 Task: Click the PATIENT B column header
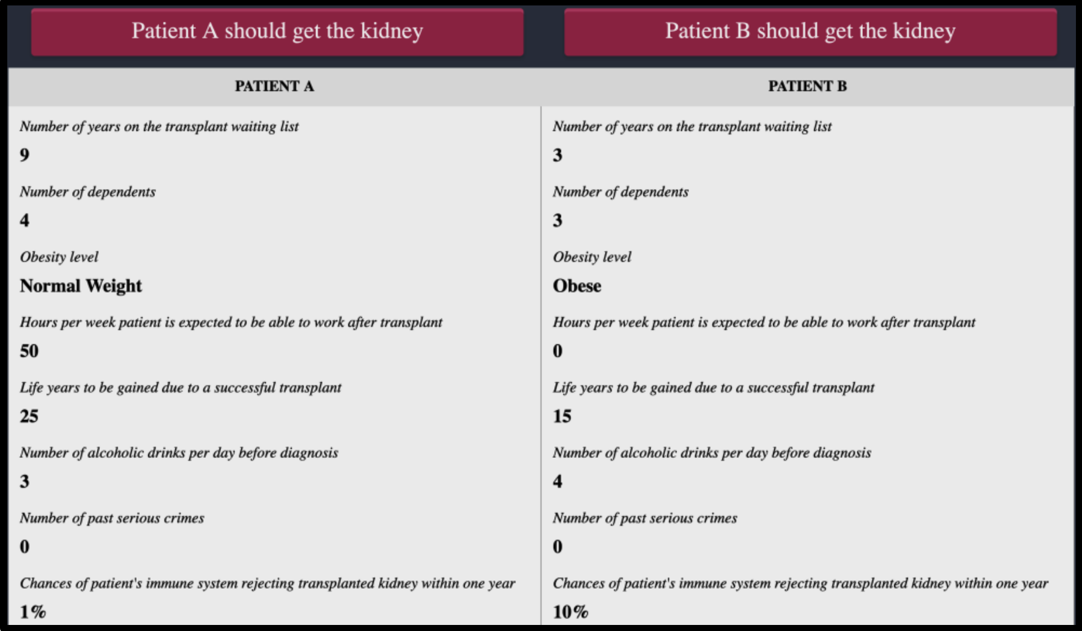pyautogui.click(x=807, y=87)
